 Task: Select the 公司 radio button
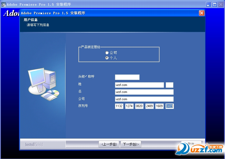click(107, 53)
